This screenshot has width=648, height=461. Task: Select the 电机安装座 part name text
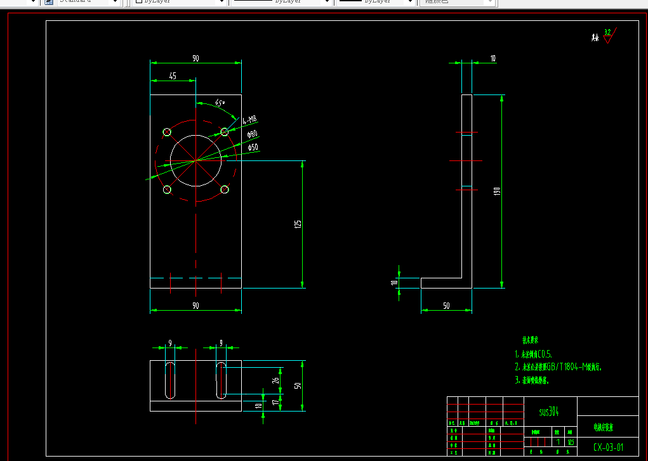(604, 427)
